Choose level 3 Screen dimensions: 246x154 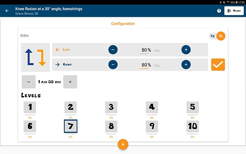coord(111,107)
